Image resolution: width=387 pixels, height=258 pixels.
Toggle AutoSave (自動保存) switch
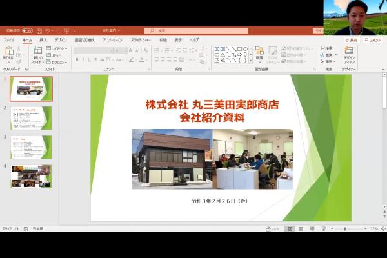tap(27, 30)
